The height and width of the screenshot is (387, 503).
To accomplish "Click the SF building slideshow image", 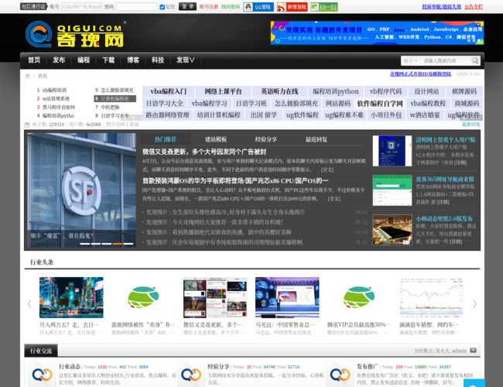I will 81,190.
